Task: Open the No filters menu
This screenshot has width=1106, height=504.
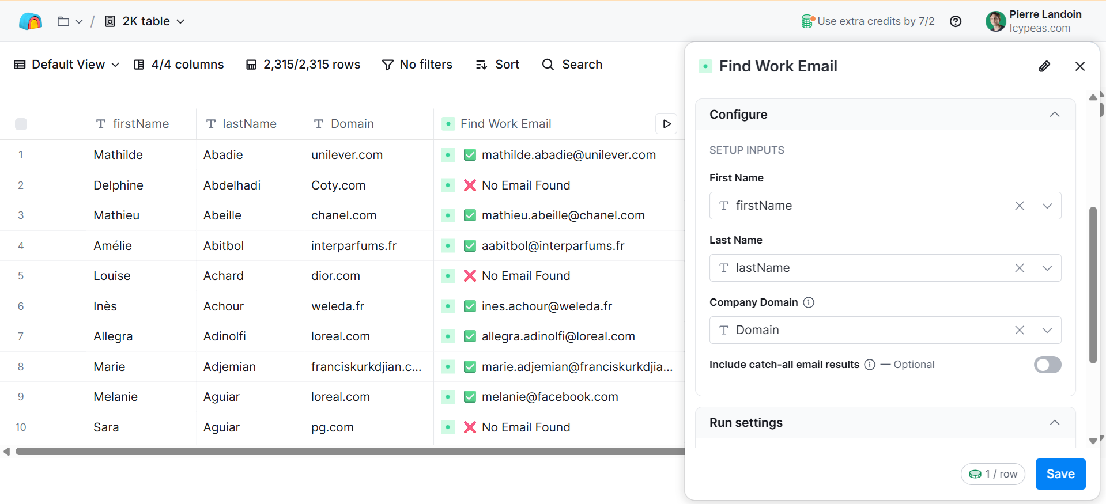Action: [x=417, y=65]
